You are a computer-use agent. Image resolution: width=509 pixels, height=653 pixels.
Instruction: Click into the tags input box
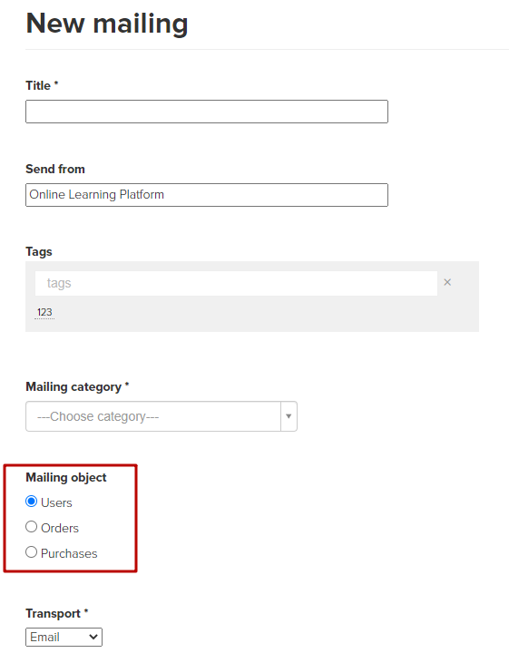(236, 283)
